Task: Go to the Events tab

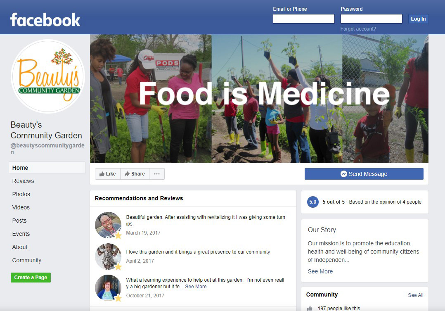Action: coord(21,234)
